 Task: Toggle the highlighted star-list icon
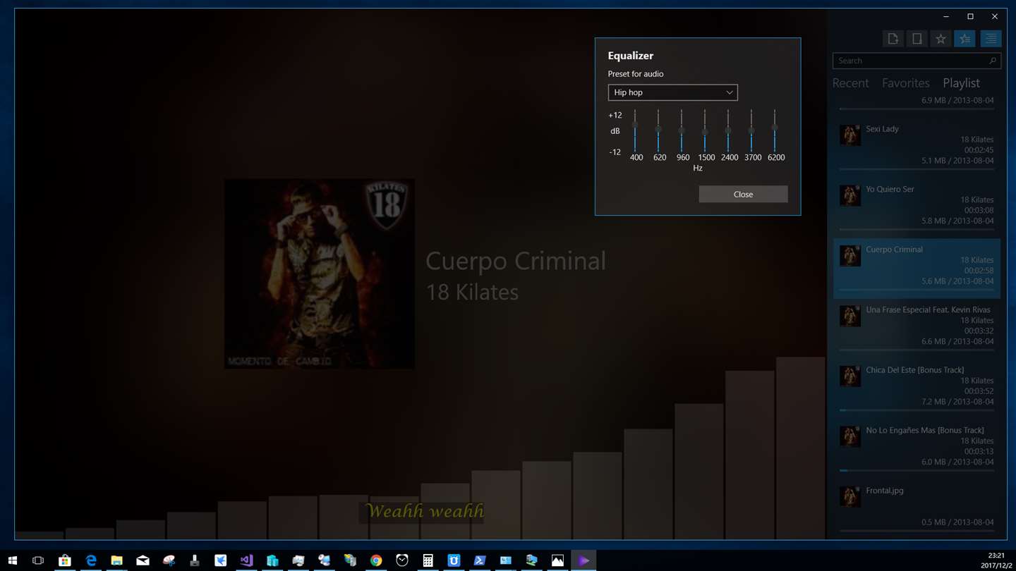964,39
